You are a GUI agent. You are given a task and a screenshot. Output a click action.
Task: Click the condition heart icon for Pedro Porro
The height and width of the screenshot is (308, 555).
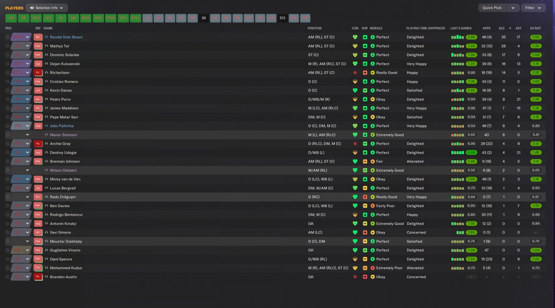355,99
